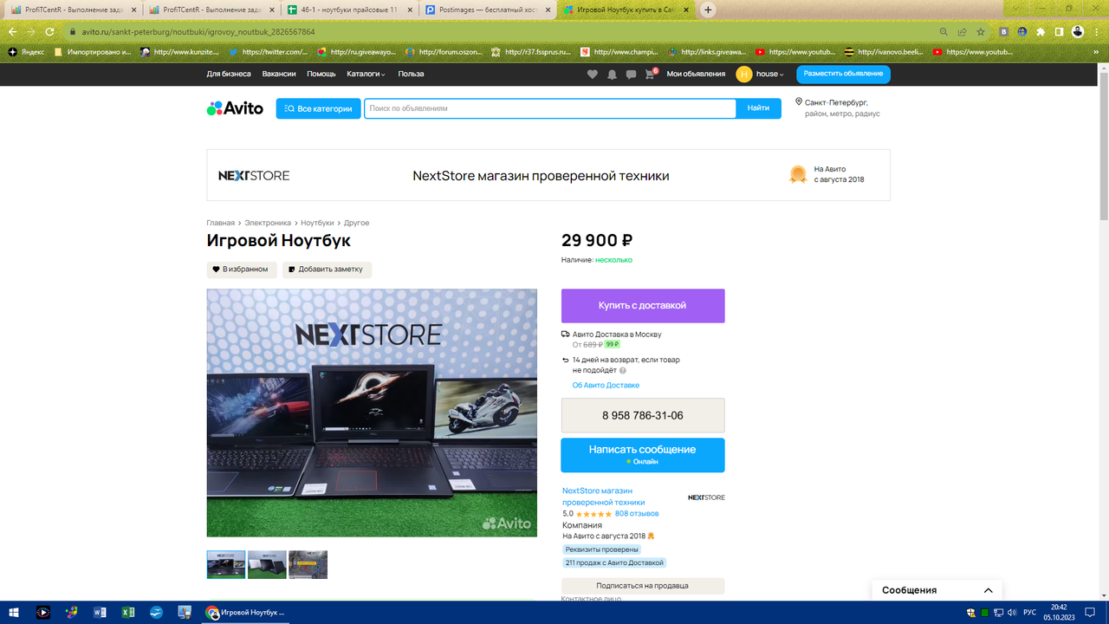The height and width of the screenshot is (624, 1109).
Task: Click the Купить с доставкой button
Action: pos(643,306)
